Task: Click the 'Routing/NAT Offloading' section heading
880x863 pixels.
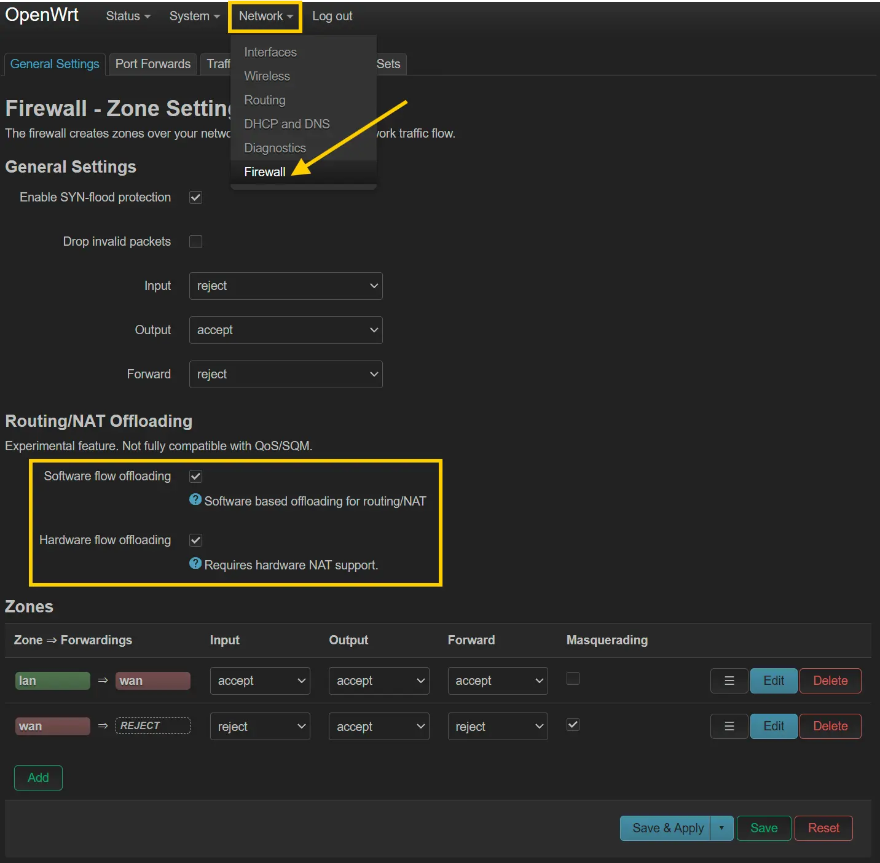Action: click(x=99, y=421)
